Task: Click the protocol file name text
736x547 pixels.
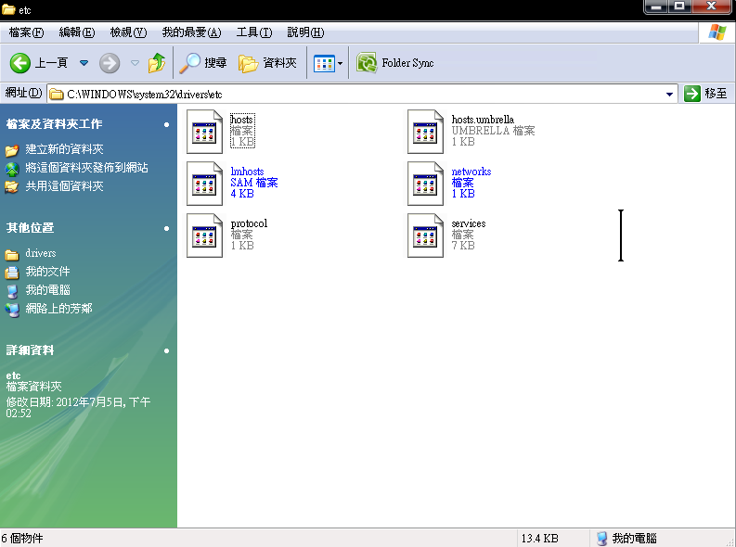Action: tap(249, 223)
